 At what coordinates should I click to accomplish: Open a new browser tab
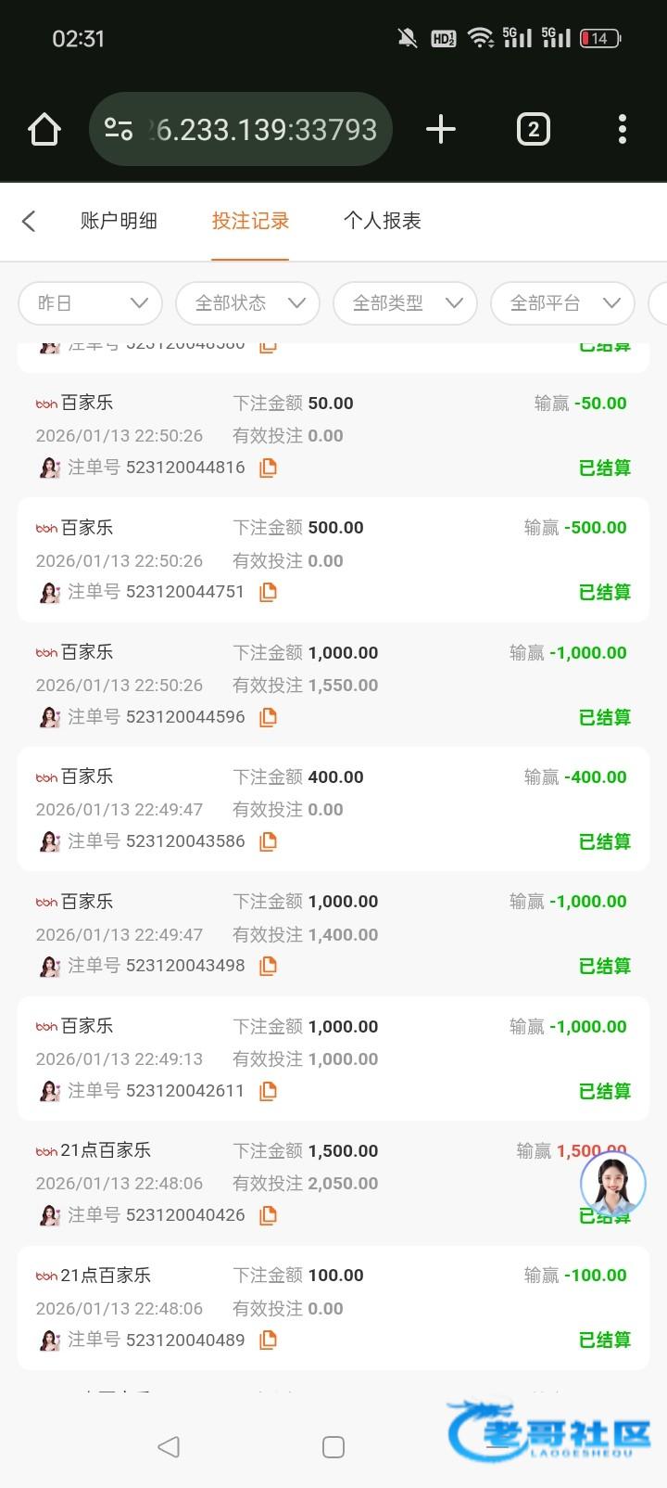coord(441,129)
